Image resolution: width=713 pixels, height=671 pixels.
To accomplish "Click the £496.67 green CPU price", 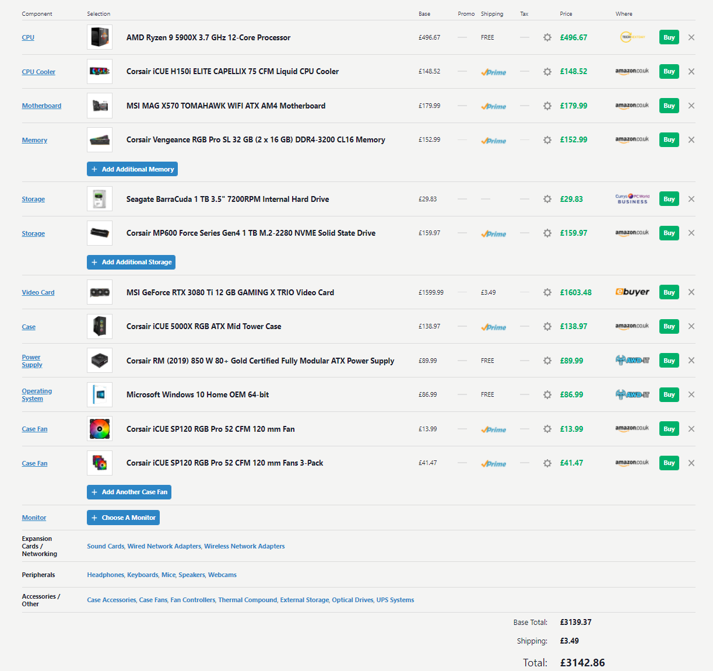I will (x=574, y=37).
